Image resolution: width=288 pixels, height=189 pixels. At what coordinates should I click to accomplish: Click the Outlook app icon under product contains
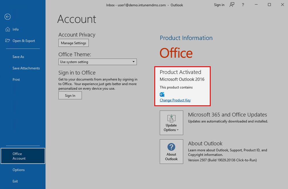[162, 94]
